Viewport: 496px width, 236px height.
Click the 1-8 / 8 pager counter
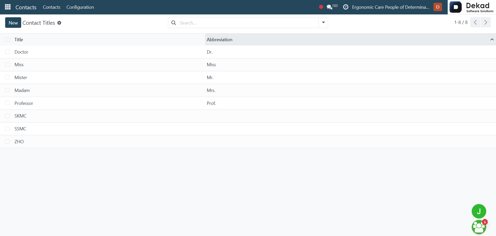[461, 22]
